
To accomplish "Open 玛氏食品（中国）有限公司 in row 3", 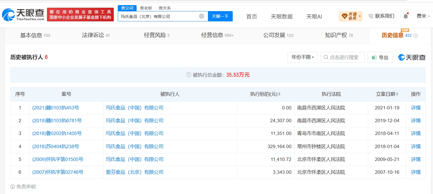I will click(135, 133).
